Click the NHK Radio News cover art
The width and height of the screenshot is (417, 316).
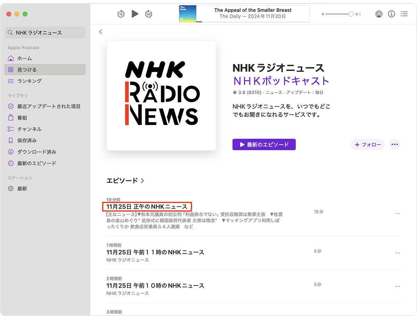(x=161, y=96)
